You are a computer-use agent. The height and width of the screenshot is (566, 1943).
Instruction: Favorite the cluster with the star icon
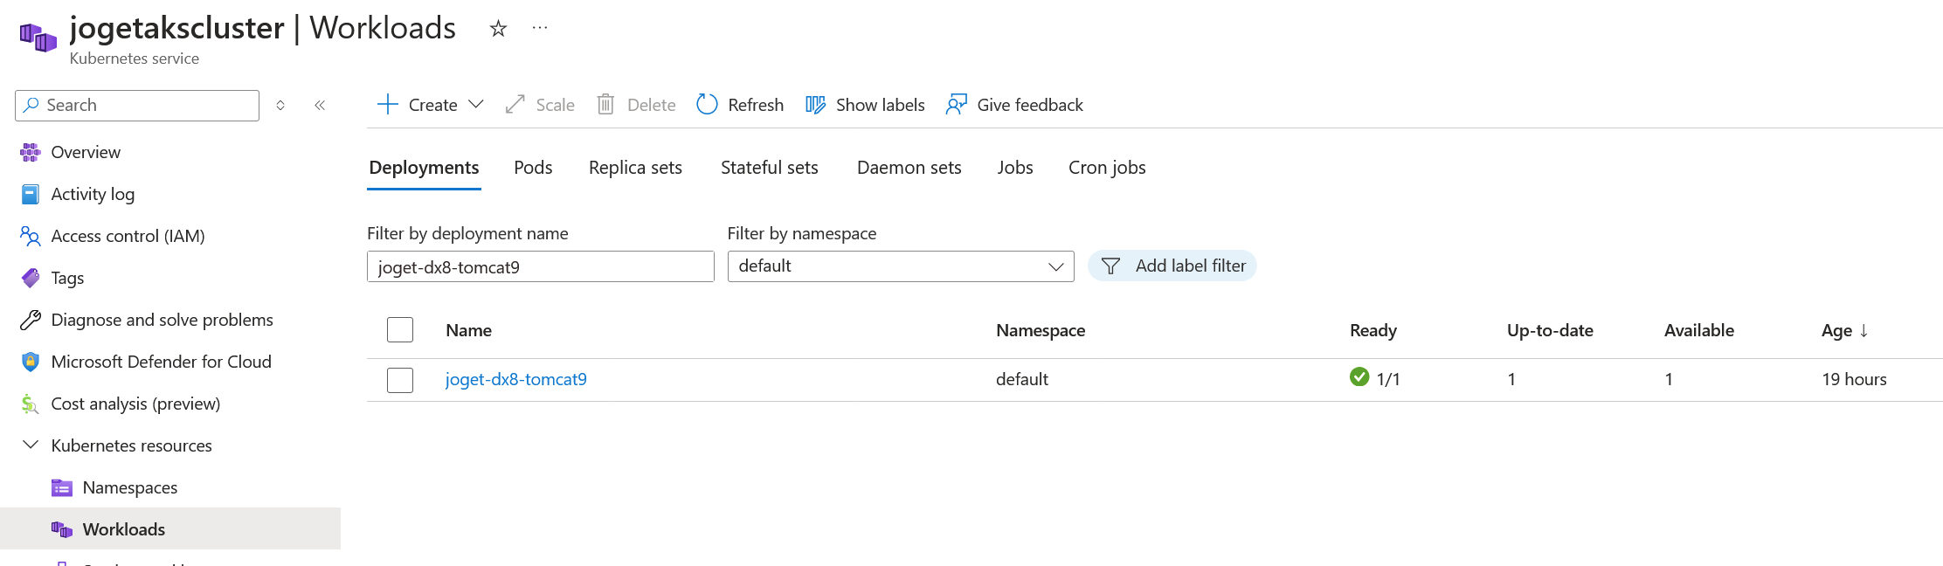tap(498, 29)
